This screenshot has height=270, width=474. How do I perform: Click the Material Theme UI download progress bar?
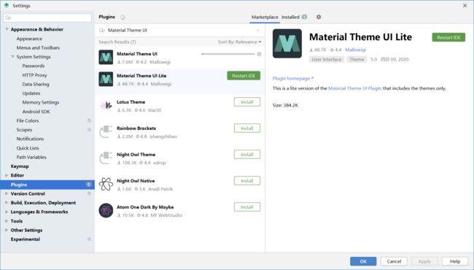(228, 54)
